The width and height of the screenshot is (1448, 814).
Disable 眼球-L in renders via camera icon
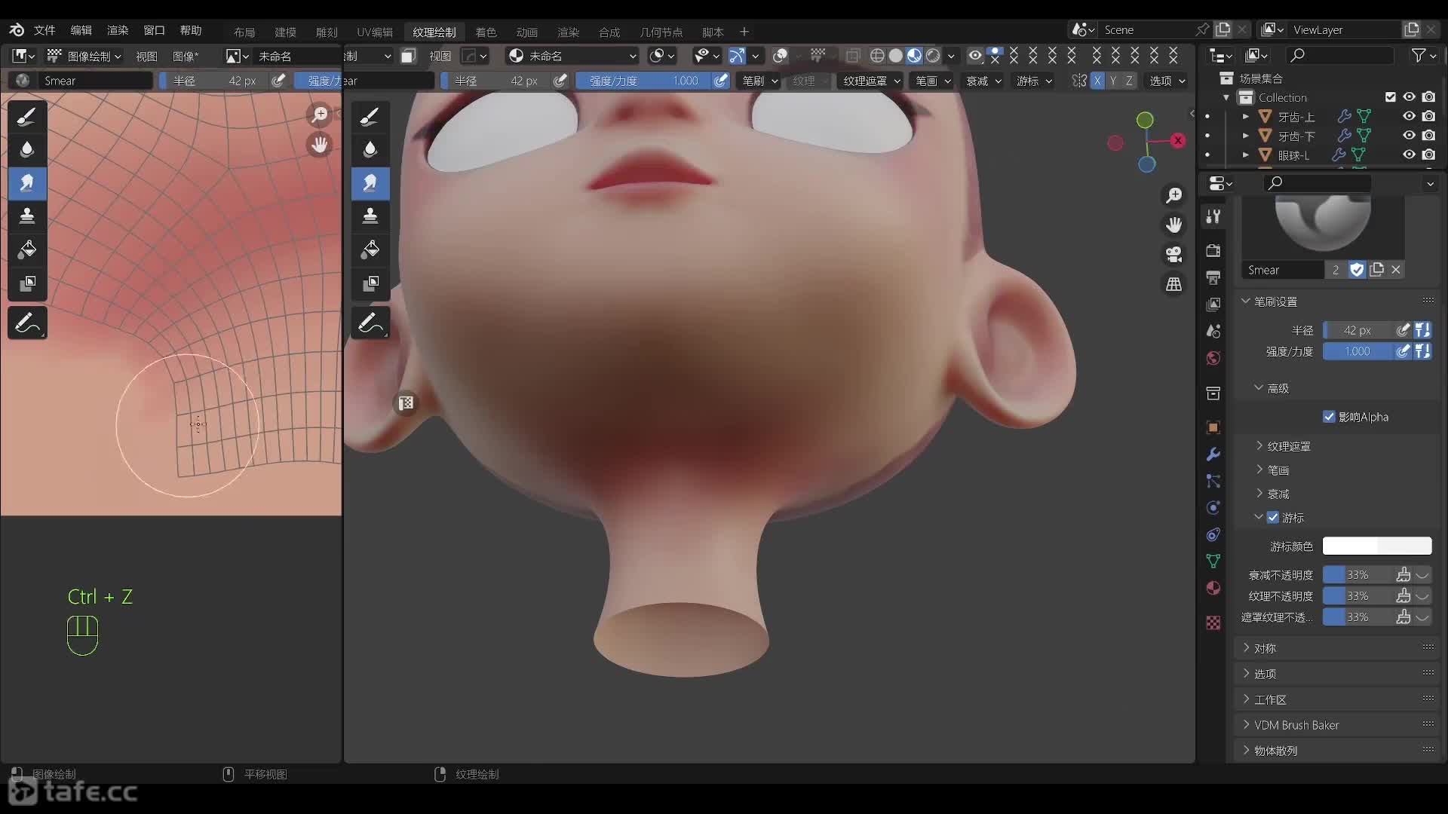(x=1428, y=155)
